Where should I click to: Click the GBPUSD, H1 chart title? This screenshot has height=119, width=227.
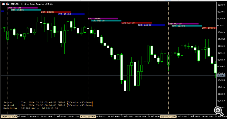(32, 4)
